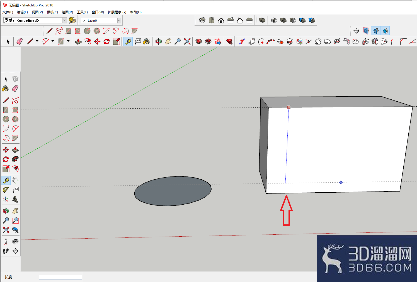Screen dimensions: 417x282
Task: Open the Extension Manager ruby gear icon
Action: pyautogui.click(x=229, y=41)
